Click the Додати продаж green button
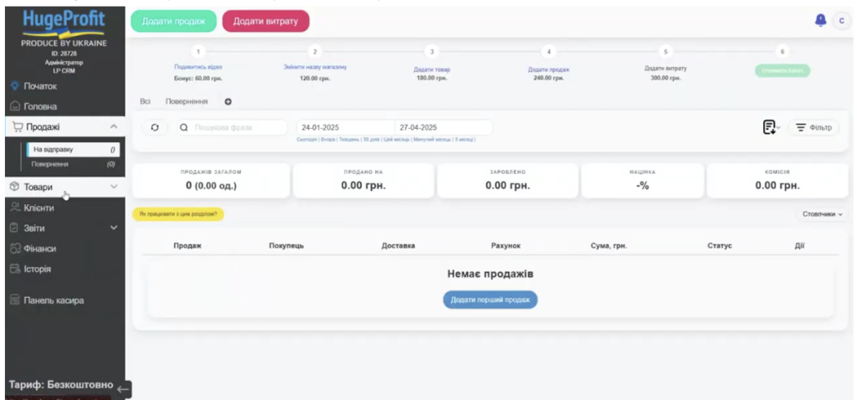 pyautogui.click(x=174, y=21)
